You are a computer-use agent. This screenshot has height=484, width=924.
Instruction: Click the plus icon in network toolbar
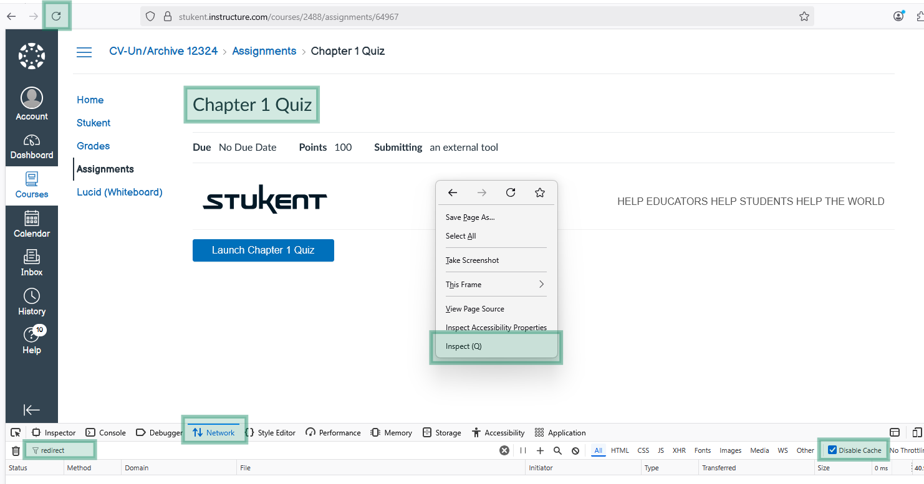coord(540,450)
